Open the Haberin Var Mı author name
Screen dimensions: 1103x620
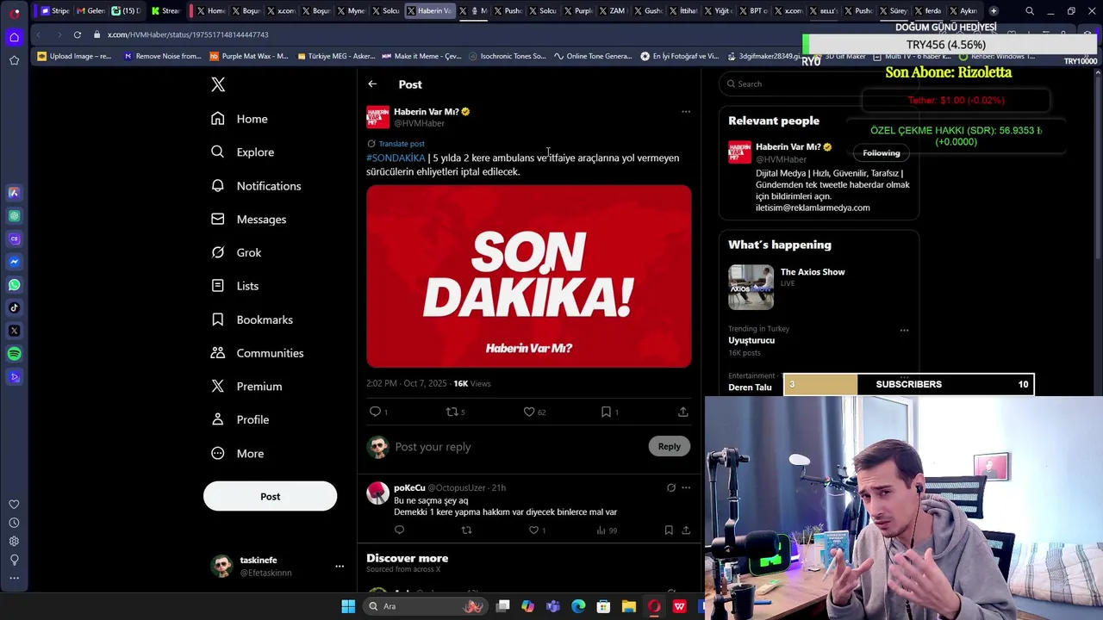coord(427,112)
